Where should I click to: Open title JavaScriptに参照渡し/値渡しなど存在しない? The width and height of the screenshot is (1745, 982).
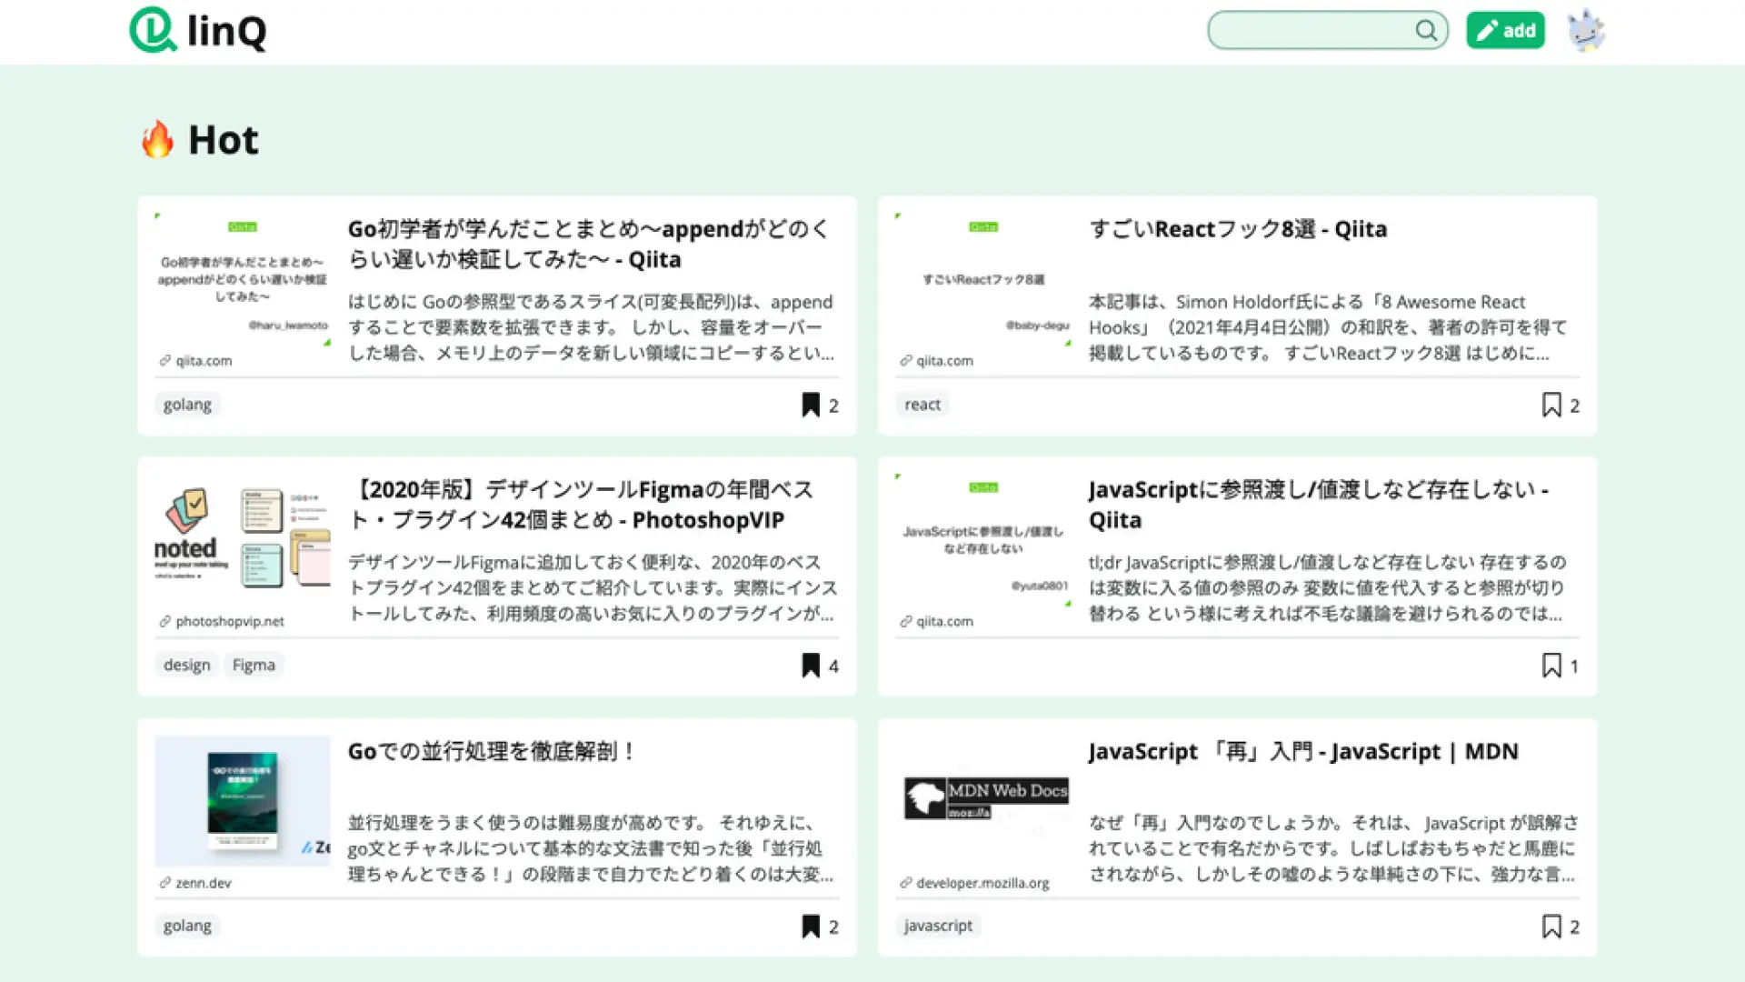tap(1319, 505)
